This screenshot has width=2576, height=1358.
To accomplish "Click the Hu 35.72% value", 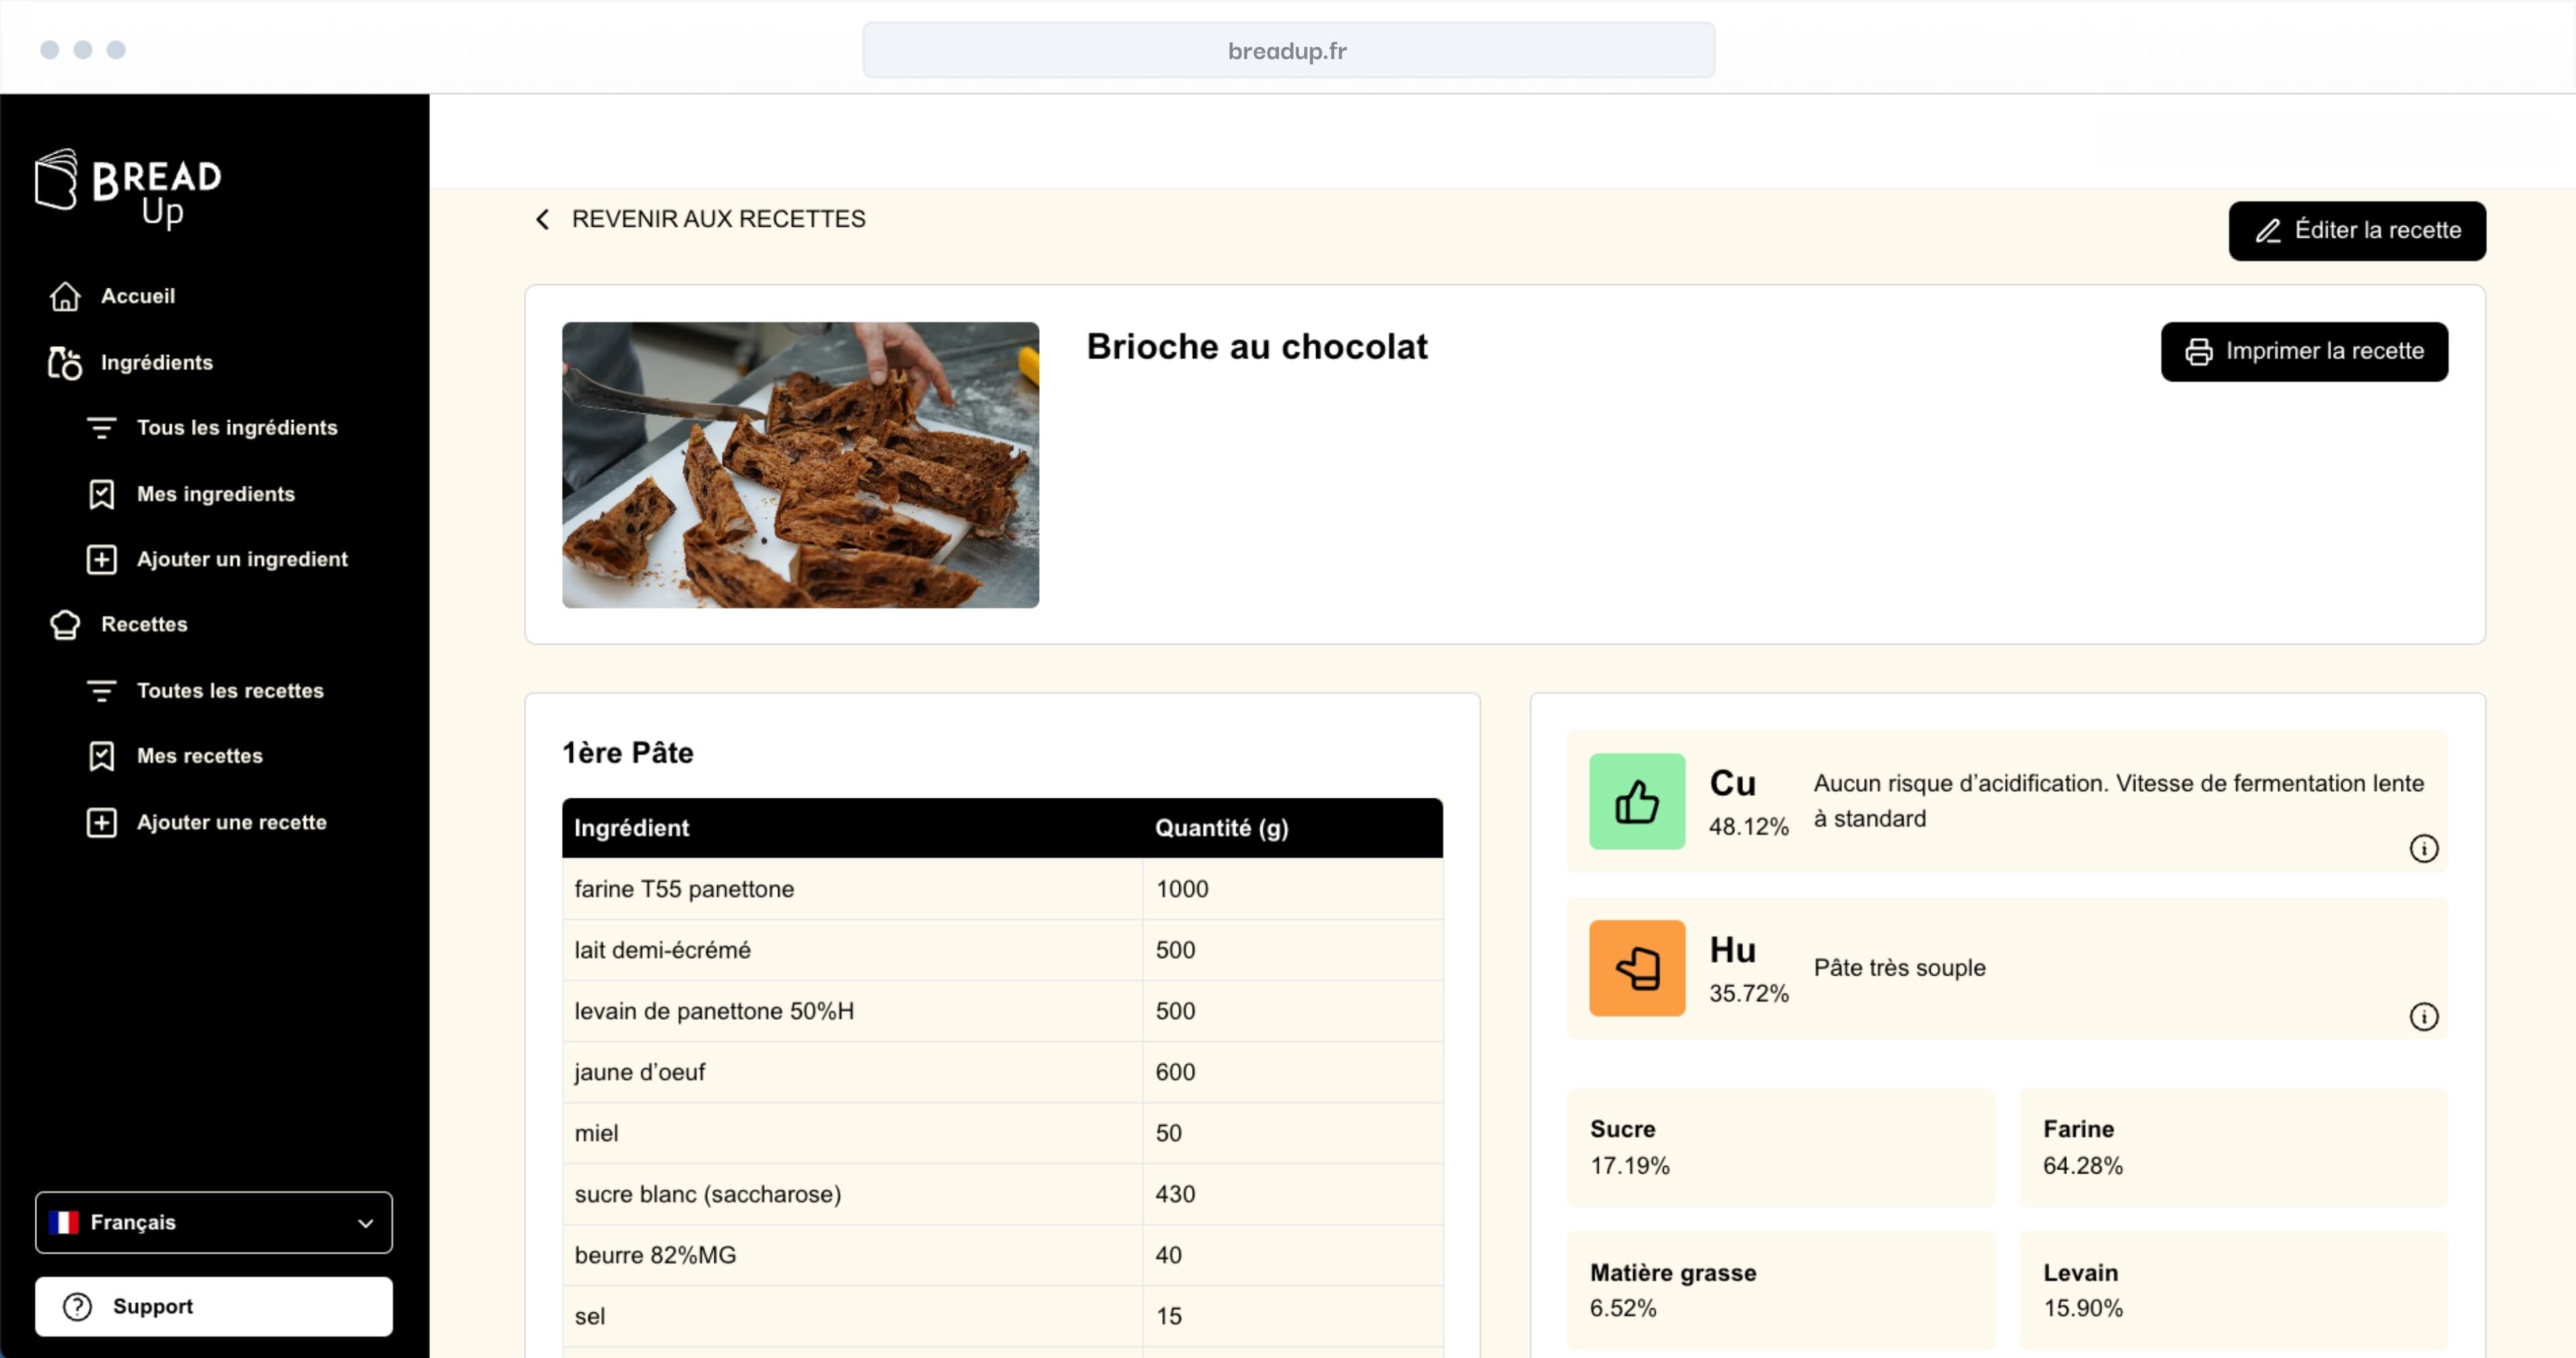I will (1748, 993).
